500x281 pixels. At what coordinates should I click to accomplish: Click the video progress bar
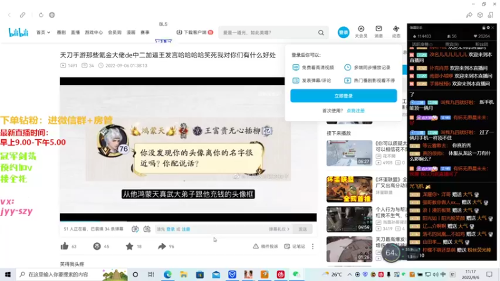pyautogui.click(x=188, y=221)
